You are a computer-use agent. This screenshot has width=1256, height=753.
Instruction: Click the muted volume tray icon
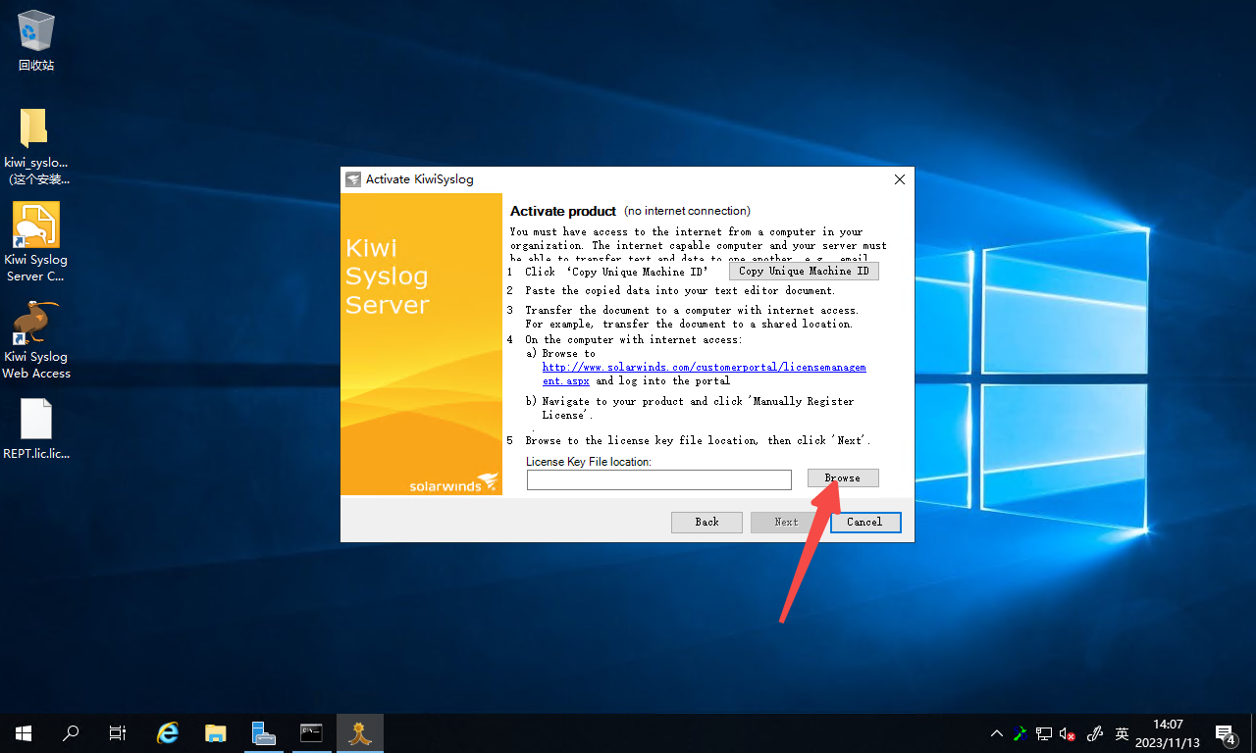click(x=1068, y=733)
